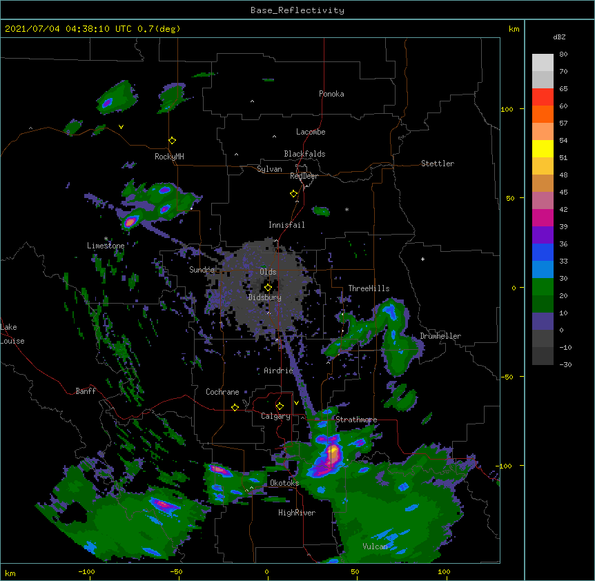Click the Stettler city label

(x=438, y=164)
